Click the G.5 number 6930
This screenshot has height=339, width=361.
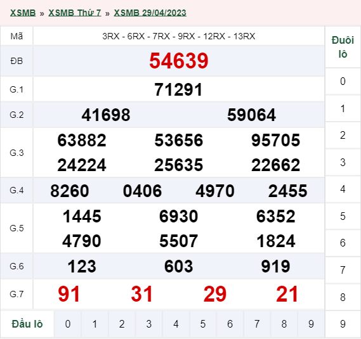coord(179,217)
